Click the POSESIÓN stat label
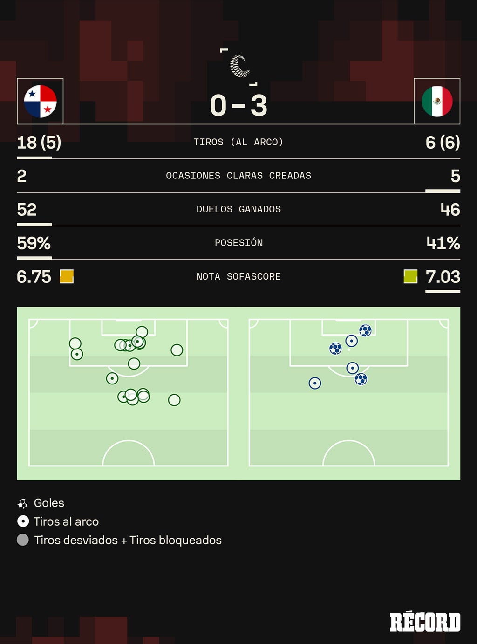477x644 pixels. (238, 243)
